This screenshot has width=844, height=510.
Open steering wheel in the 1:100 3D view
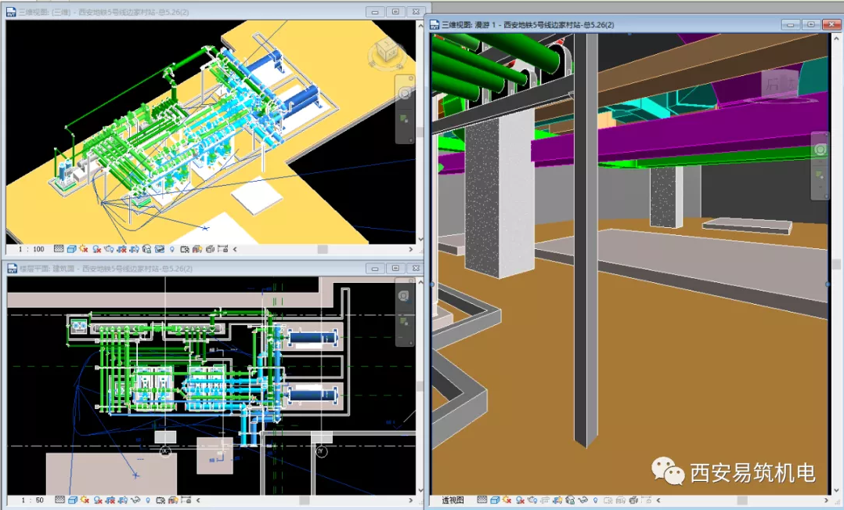[x=405, y=94]
